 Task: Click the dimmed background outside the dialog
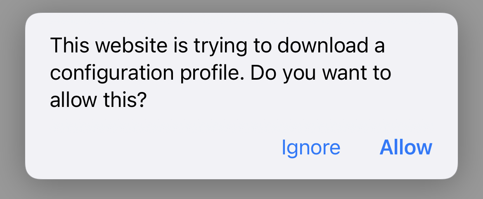[12, 99]
